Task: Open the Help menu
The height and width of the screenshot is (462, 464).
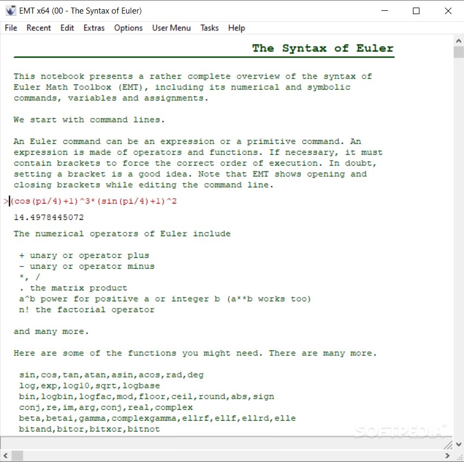Action: 236,28
